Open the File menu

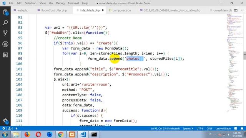pyautogui.click(x=11, y=3)
